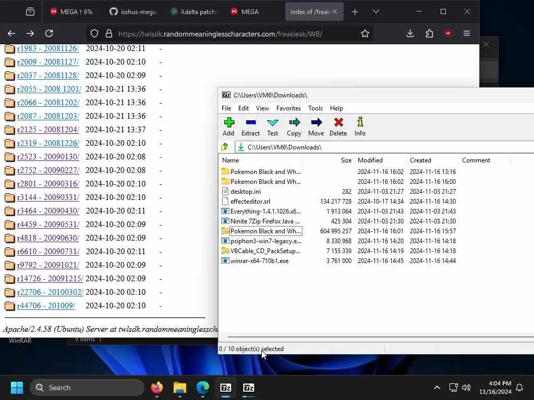Open the Edit menu in 7-Zip

243,108
